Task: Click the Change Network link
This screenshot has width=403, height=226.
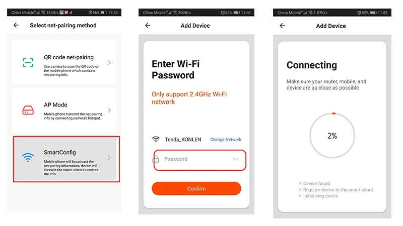Action: 226,140
